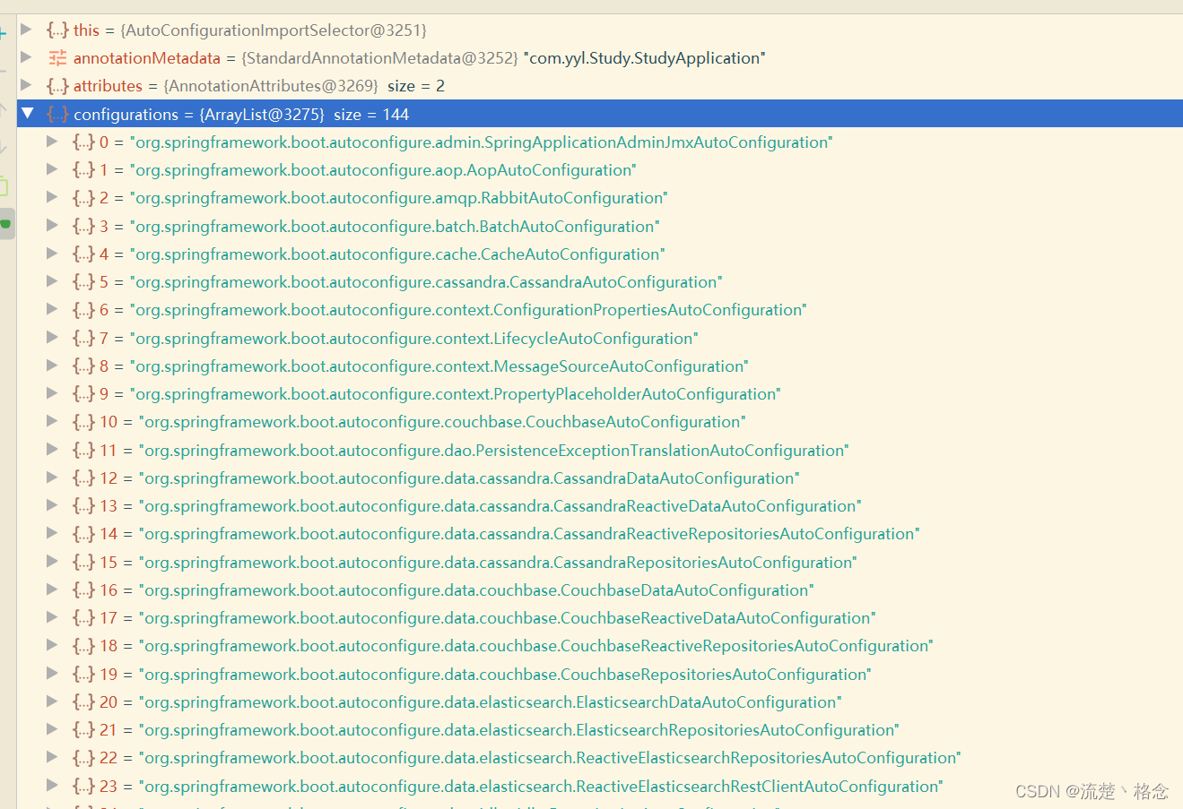Expand list entry 6 ConfigurationPropertiesAutoConfiguration
Image resolution: width=1183 pixels, height=809 pixels.
point(52,309)
